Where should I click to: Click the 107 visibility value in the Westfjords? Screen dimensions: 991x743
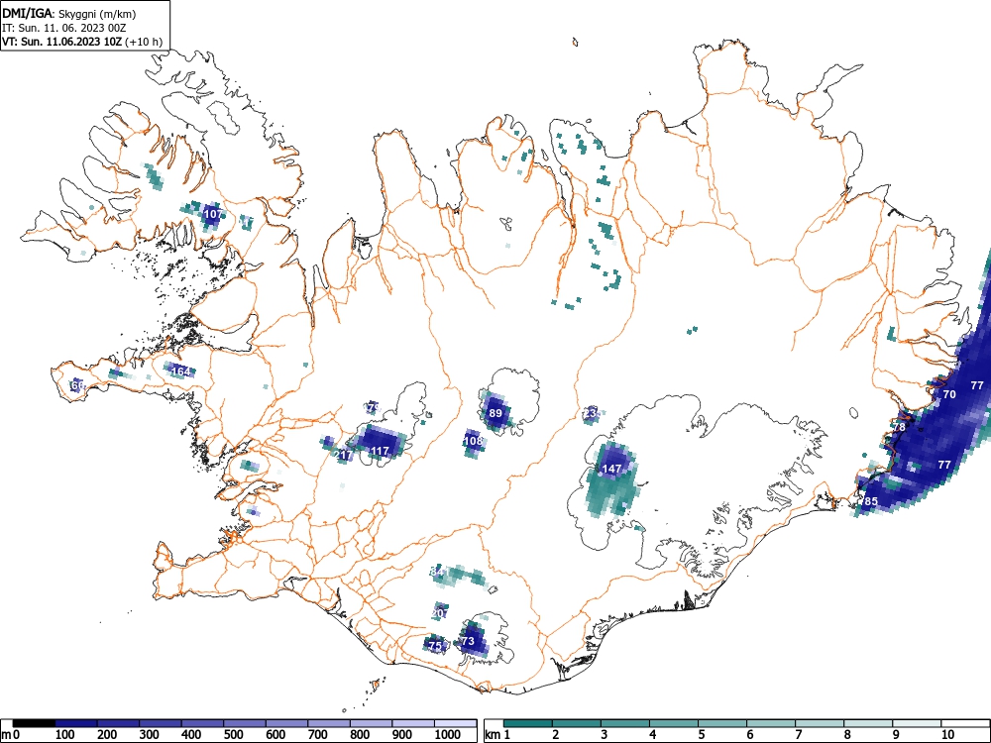tap(214, 214)
